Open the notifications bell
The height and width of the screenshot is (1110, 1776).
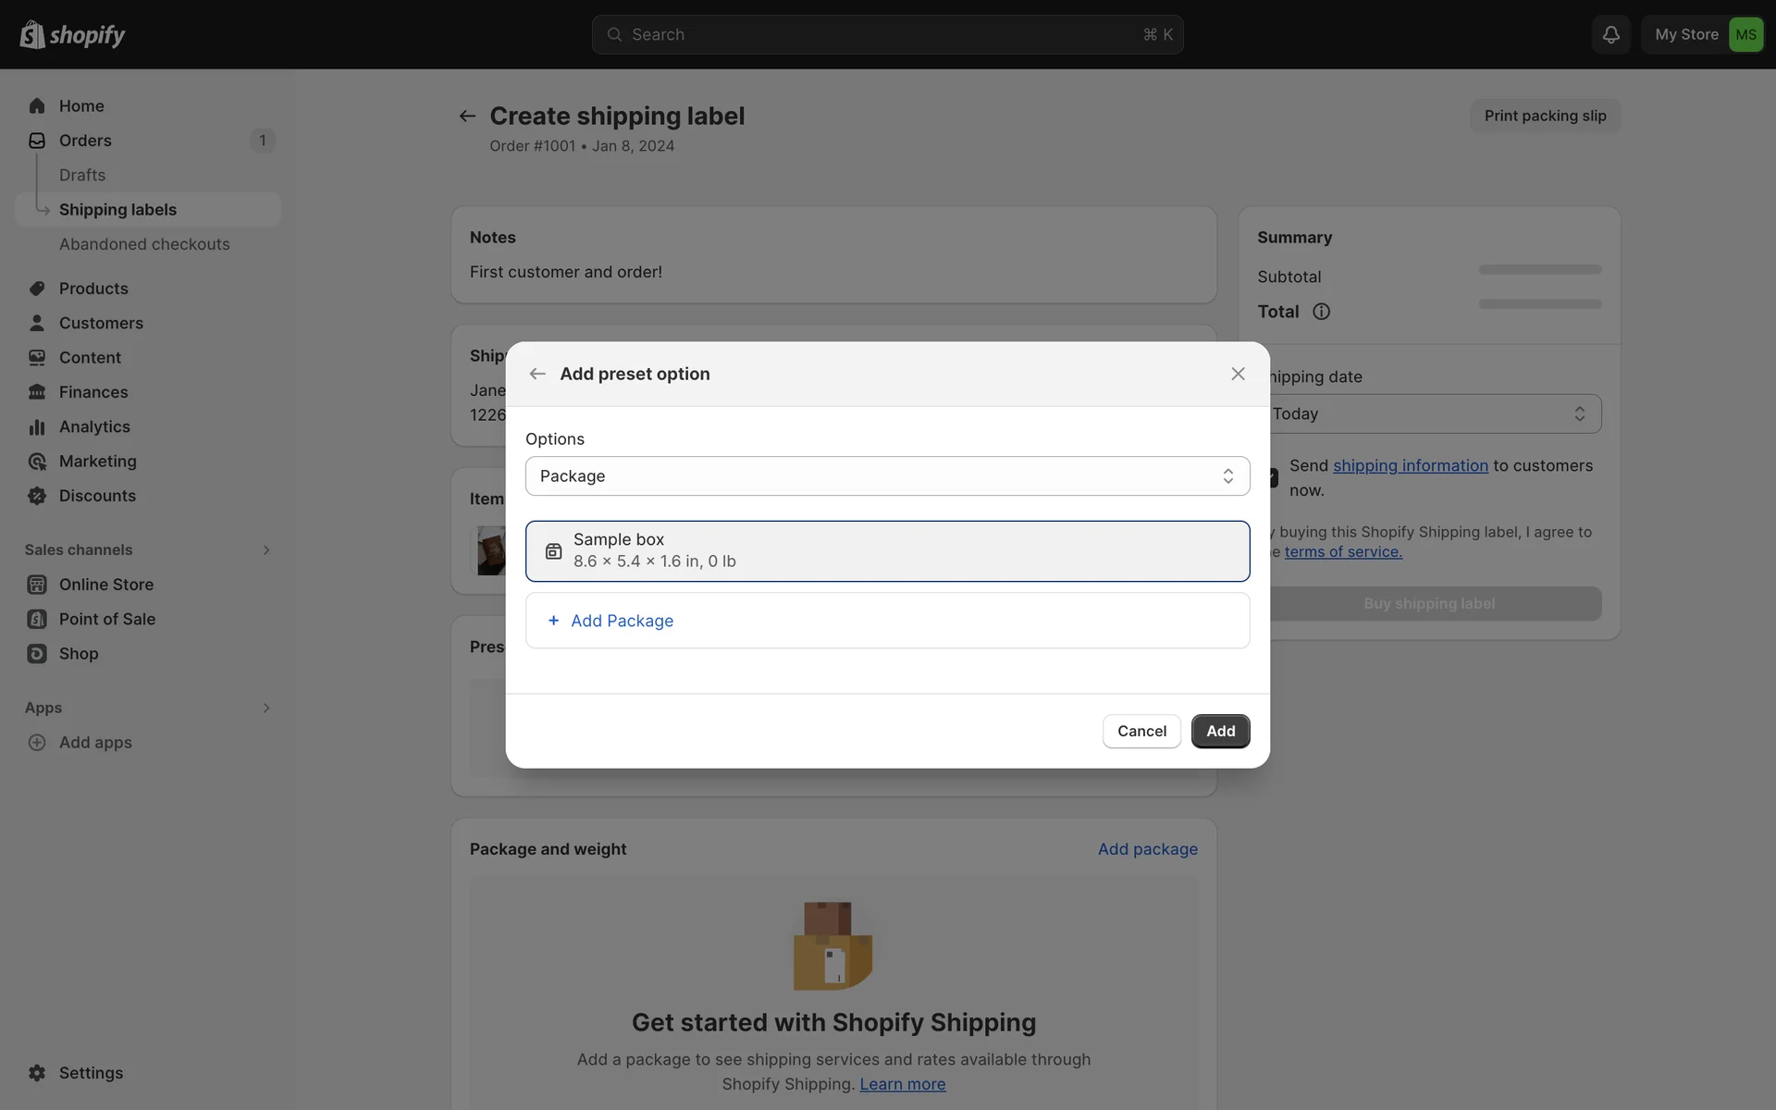[1610, 34]
